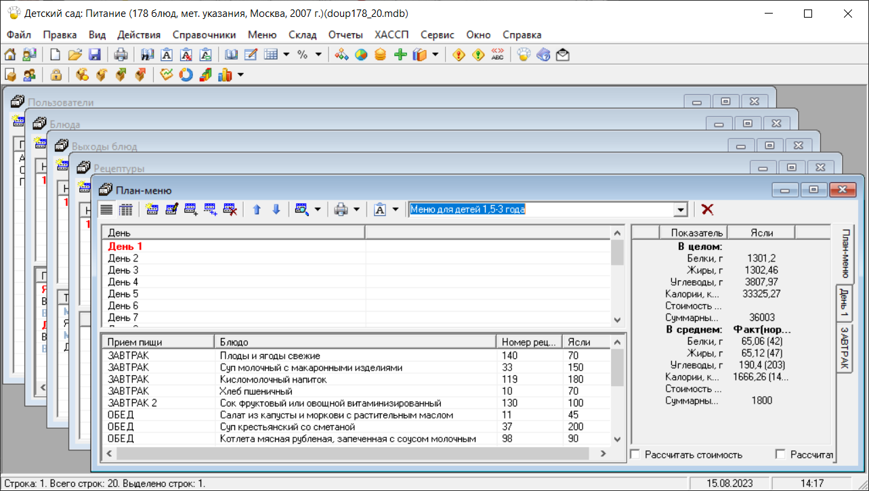This screenshot has width=869, height=491.
Task: Click the Блюдо column header
Action: [356, 342]
